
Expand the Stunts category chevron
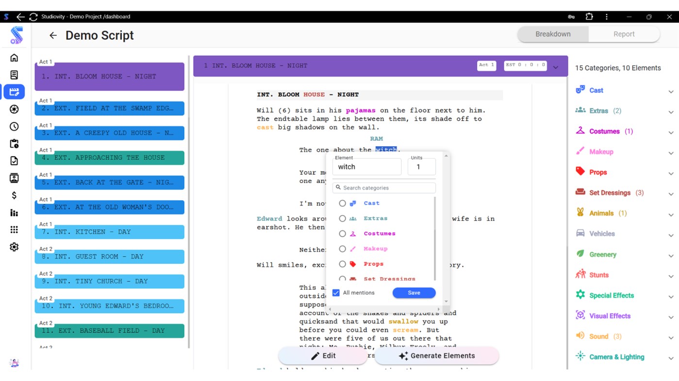click(671, 276)
